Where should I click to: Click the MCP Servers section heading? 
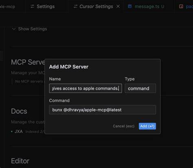[28, 62]
